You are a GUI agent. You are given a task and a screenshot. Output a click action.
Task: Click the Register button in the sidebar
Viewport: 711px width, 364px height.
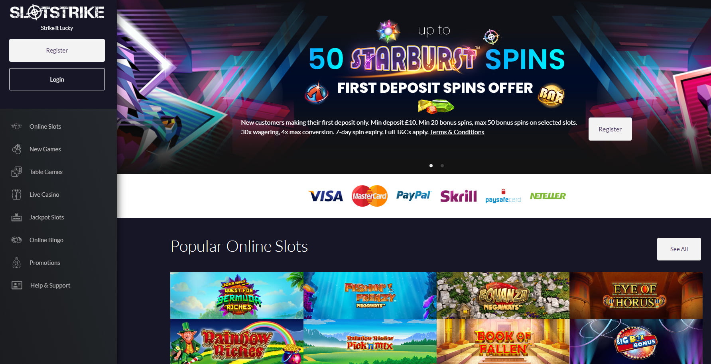pyautogui.click(x=57, y=50)
